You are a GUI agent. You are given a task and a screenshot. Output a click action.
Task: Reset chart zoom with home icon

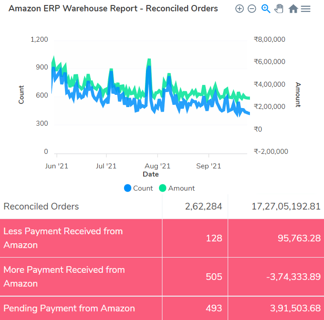coord(293,9)
